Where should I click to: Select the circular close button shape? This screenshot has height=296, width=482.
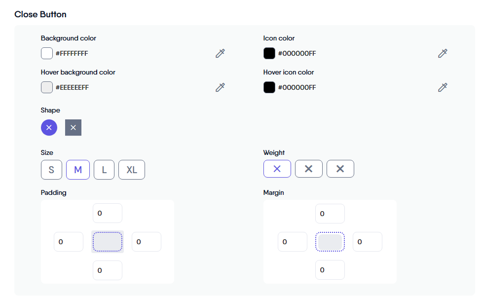(49, 127)
